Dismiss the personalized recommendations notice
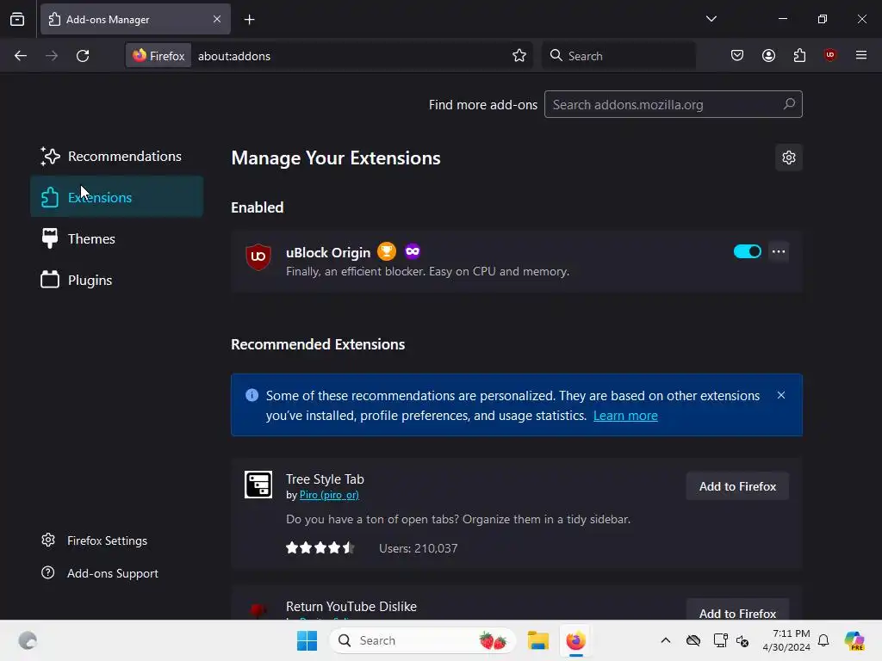Image resolution: width=882 pixels, height=661 pixels. pyautogui.click(x=780, y=395)
